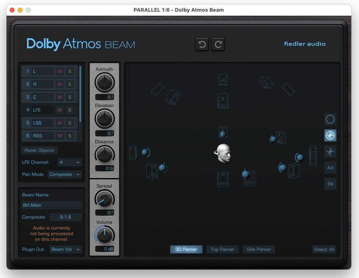This screenshot has width=359, height=278.
Task: Click the Composite field showing 9.1.6
Action: 66,217
